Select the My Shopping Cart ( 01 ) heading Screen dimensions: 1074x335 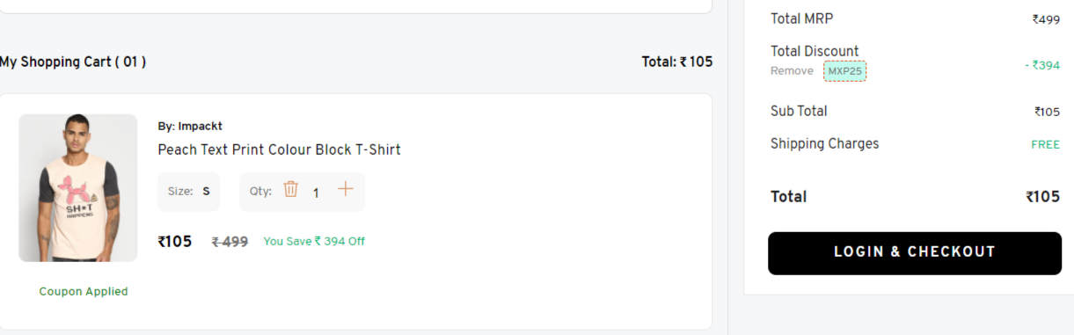click(73, 62)
